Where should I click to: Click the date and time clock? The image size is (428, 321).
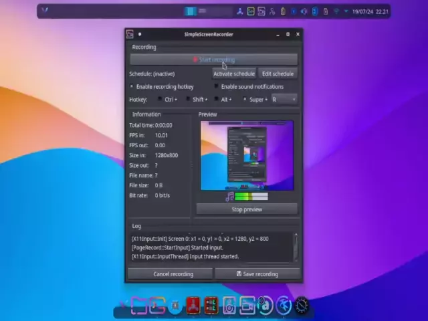370,11
